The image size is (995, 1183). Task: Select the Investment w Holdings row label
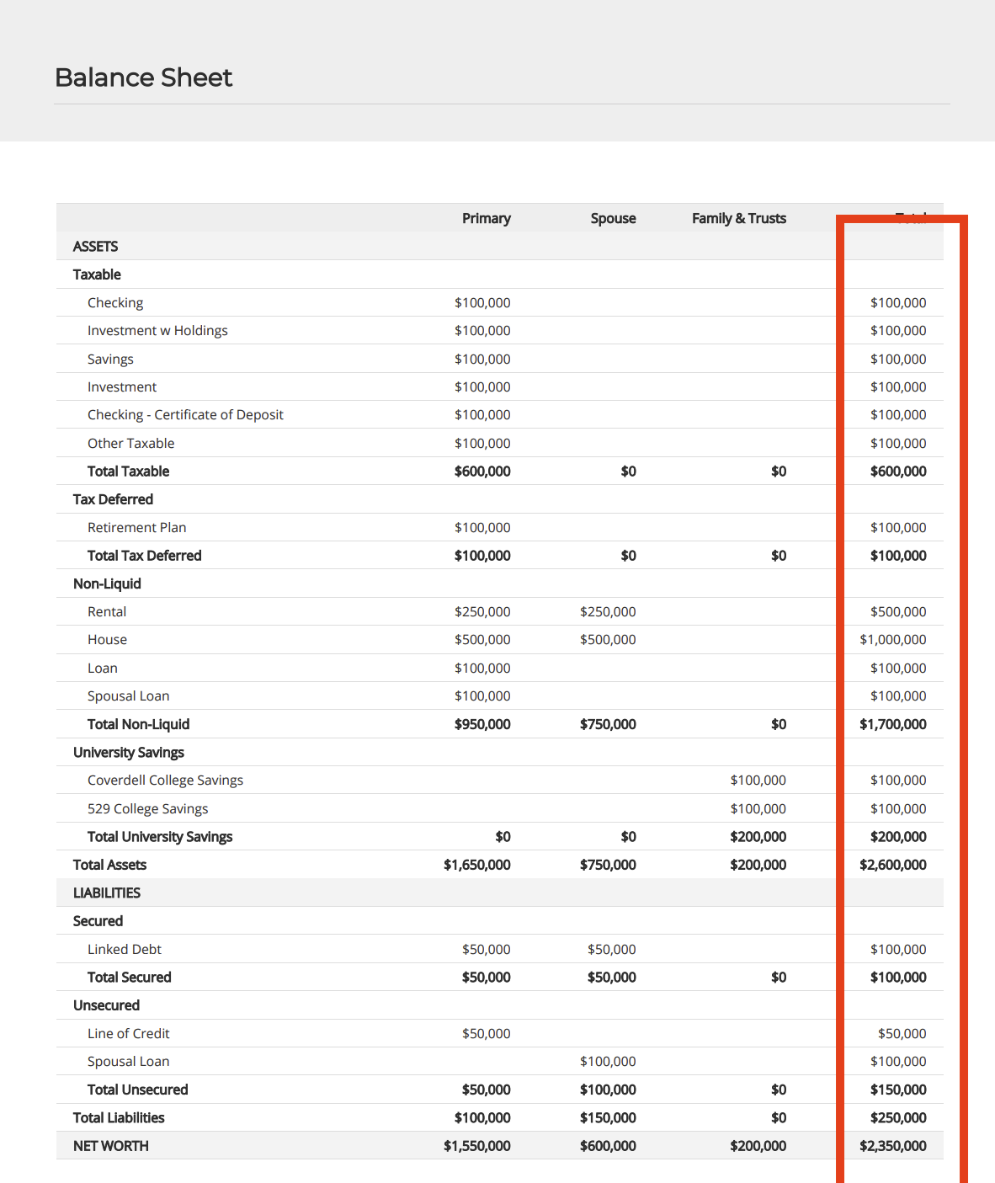(157, 331)
